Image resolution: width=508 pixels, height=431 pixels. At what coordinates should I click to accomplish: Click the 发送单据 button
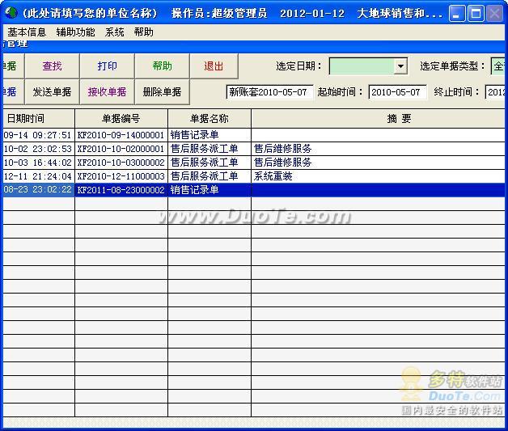pos(52,92)
